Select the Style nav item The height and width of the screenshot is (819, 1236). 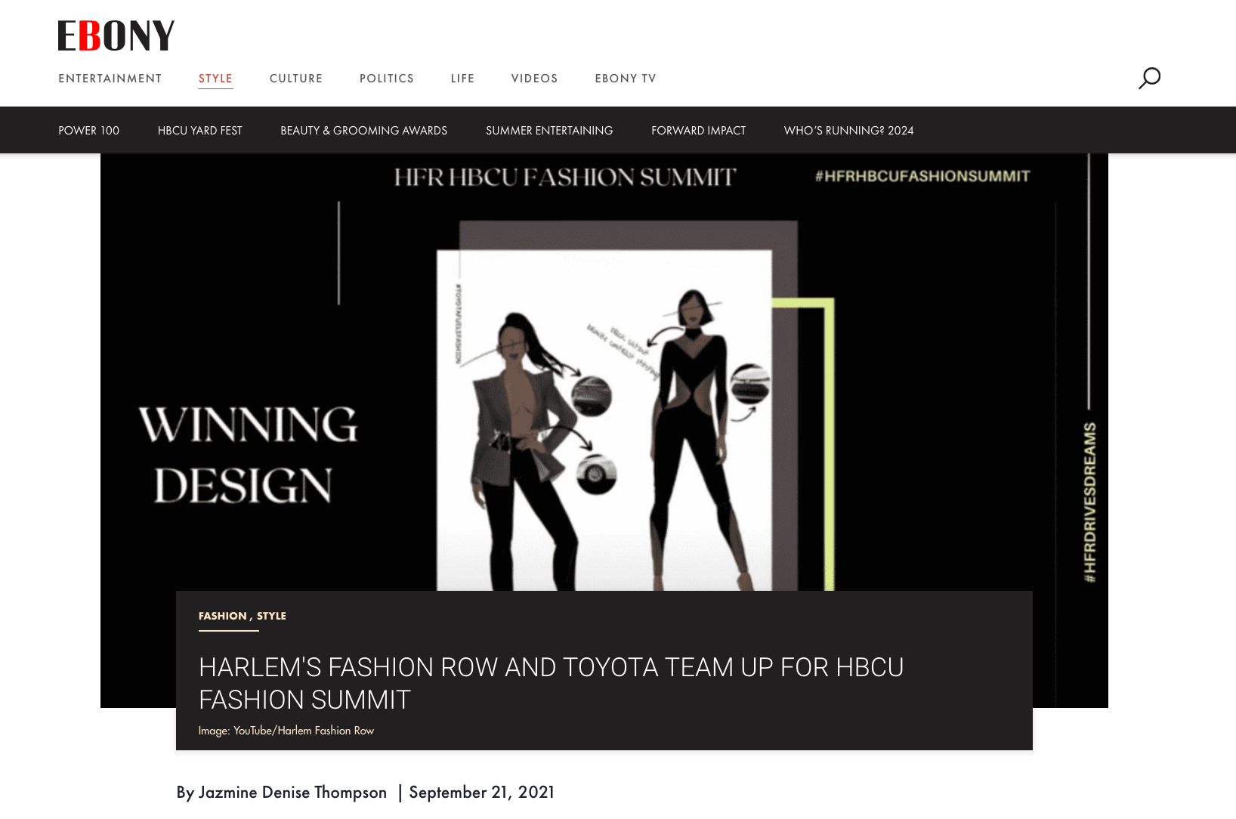click(215, 79)
